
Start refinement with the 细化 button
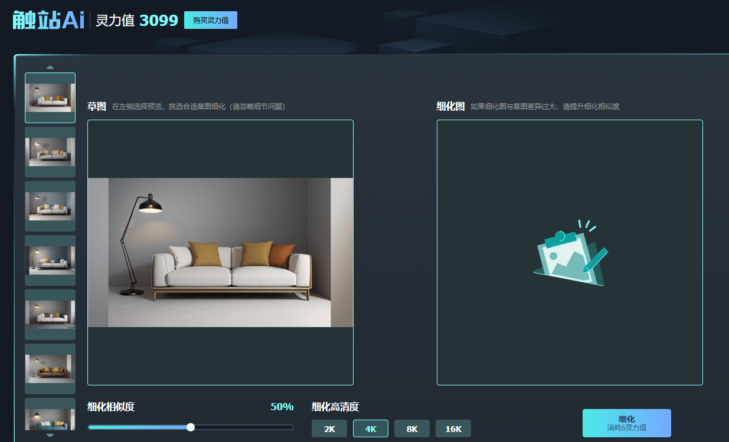point(627,423)
